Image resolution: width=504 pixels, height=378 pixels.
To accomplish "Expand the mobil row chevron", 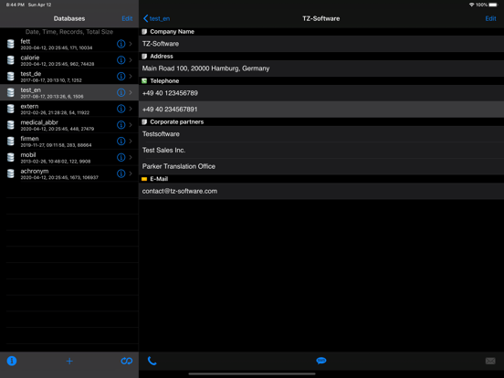I will (x=131, y=157).
